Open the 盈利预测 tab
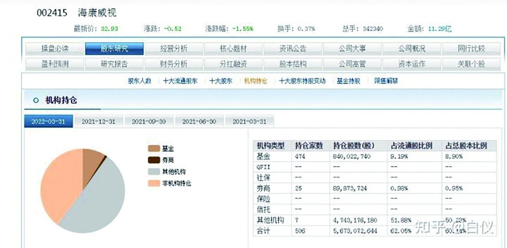Image resolution: width=507 pixels, height=248 pixels. 56,64
